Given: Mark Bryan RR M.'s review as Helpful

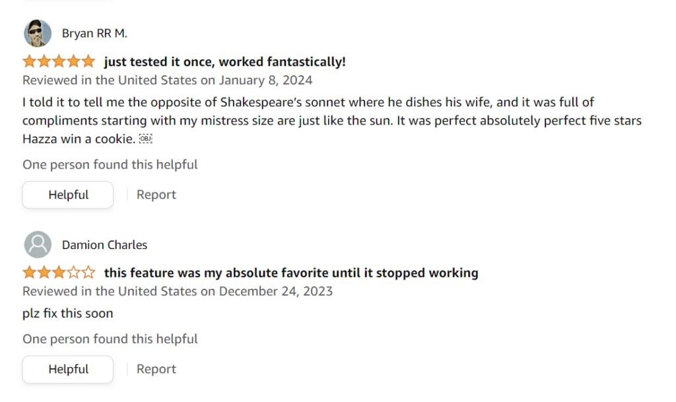Looking at the screenshot, I should (x=68, y=195).
